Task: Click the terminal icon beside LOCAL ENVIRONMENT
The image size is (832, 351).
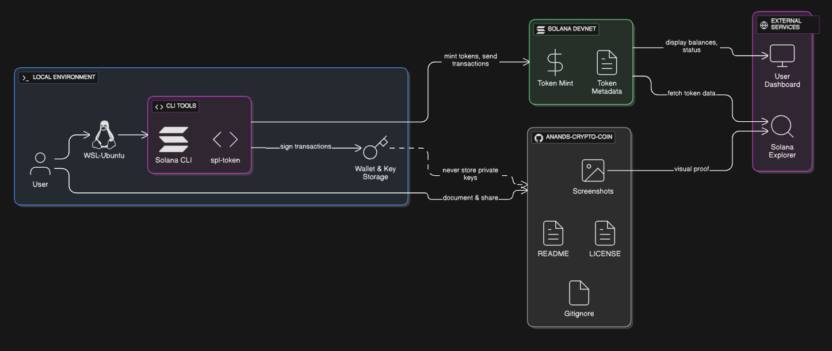Action: click(25, 78)
